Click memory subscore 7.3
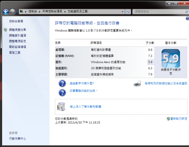The image size is (189, 147). pyautogui.click(x=150, y=56)
